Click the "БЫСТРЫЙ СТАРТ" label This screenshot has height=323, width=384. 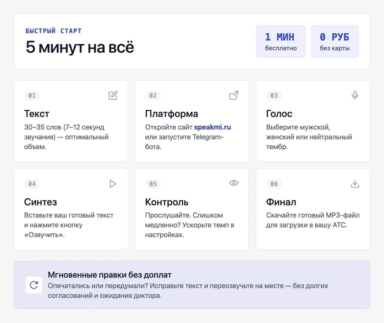pyautogui.click(x=53, y=31)
